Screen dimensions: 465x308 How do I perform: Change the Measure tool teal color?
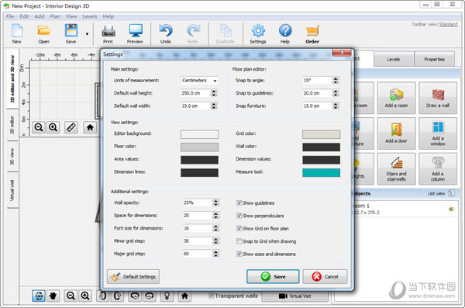pyautogui.click(x=321, y=173)
